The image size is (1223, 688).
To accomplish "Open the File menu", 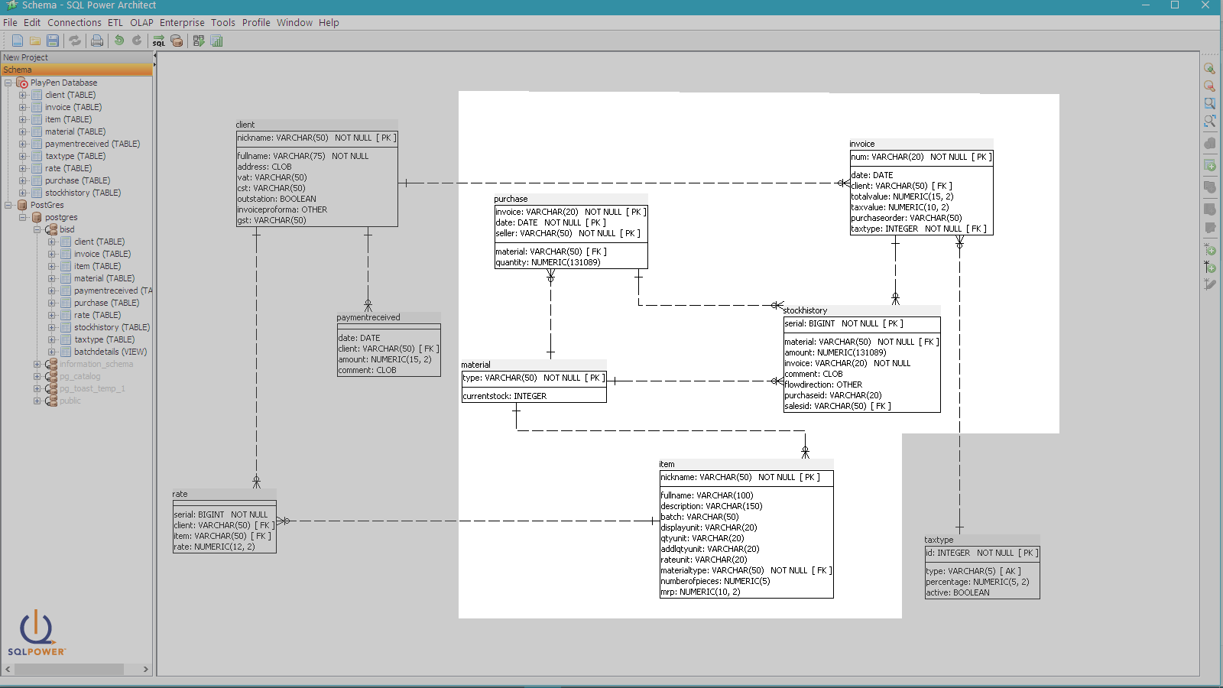I will tap(10, 23).
